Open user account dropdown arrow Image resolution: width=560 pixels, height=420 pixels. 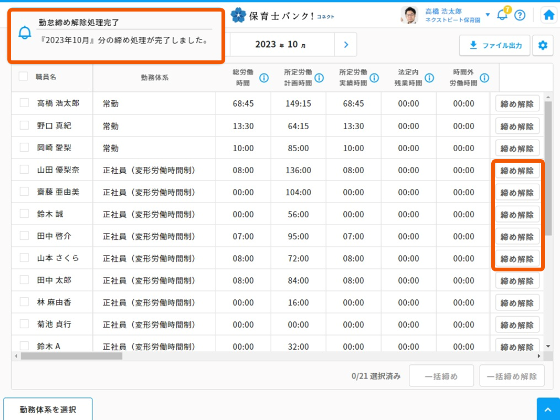click(488, 15)
